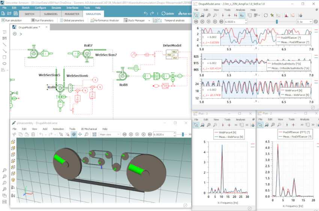This screenshot has width=319, height=211.
Task: Click the pointer select tool in plmassembly toolbar
Action: (x=61, y=134)
